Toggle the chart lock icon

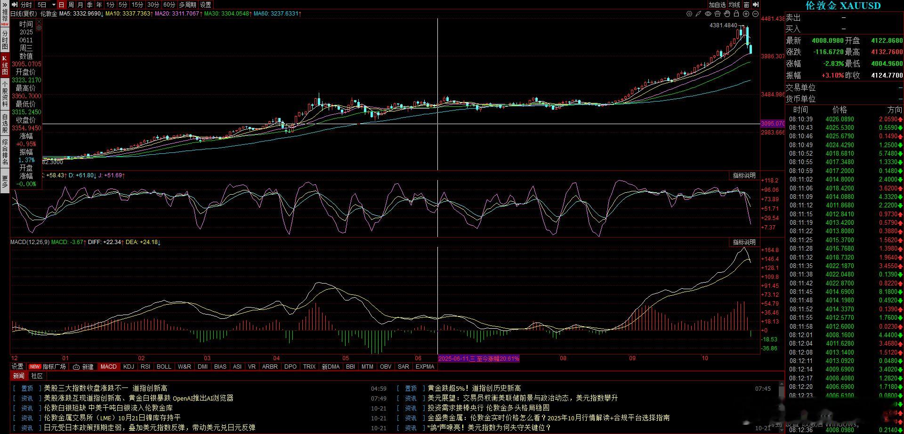tap(736, 14)
